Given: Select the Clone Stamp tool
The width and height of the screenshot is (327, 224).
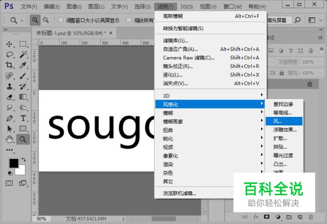Looking at the screenshot, I should click(x=9, y=86).
